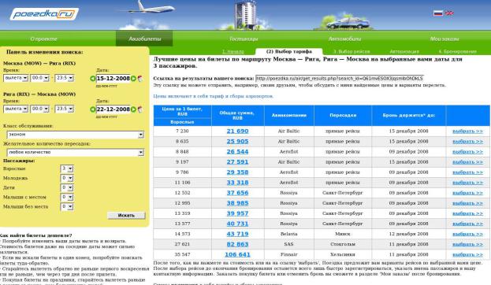The height and width of the screenshot is (285, 491).
Task: Click return date field 22-12-2008
Action: pyautogui.click(x=113, y=109)
